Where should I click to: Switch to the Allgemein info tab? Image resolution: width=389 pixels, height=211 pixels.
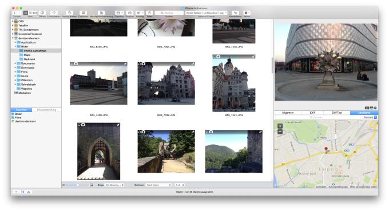pyautogui.click(x=288, y=113)
